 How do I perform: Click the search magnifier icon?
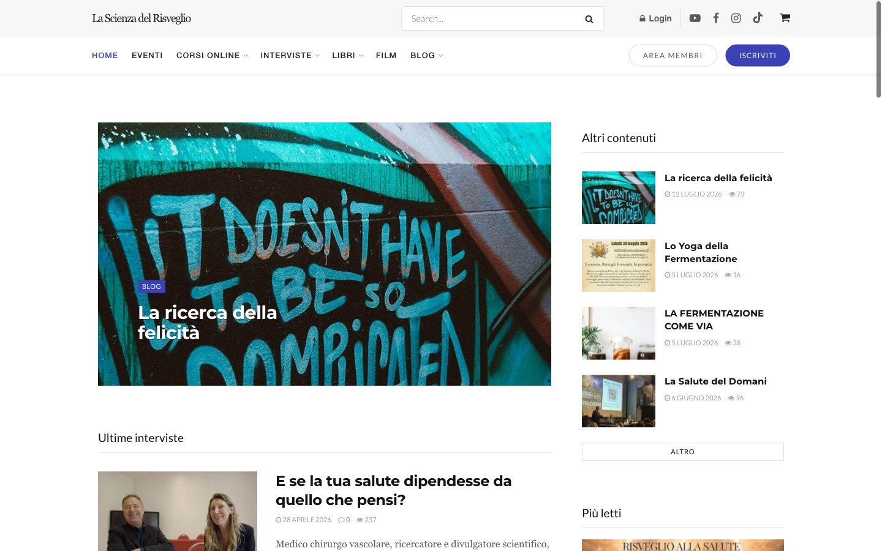[x=589, y=19]
